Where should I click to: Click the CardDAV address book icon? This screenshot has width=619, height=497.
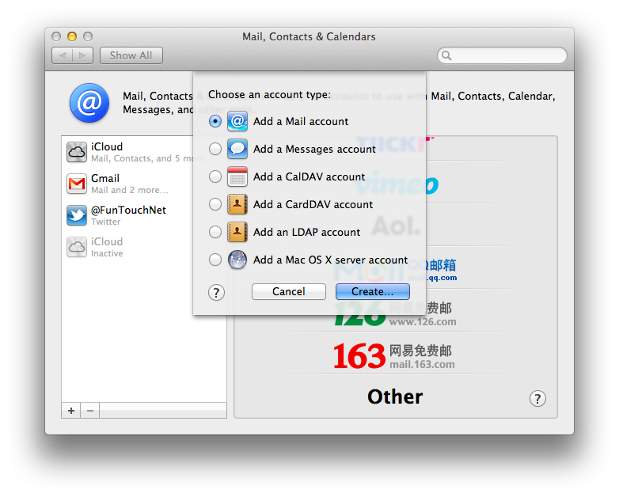tap(237, 204)
